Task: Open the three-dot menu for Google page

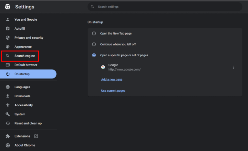Action: pos(233,67)
